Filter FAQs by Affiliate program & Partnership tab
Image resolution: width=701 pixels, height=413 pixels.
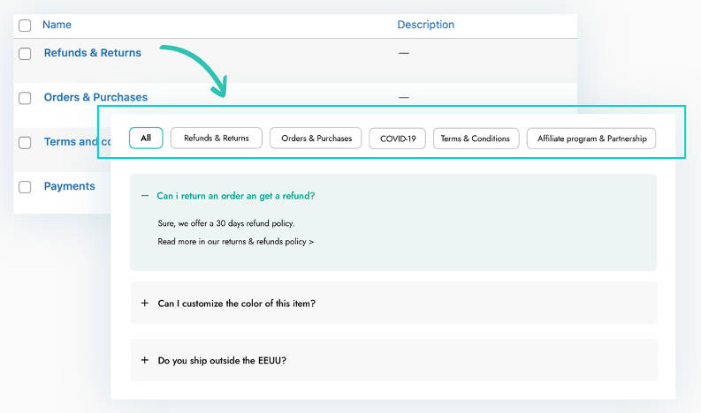pos(591,139)
